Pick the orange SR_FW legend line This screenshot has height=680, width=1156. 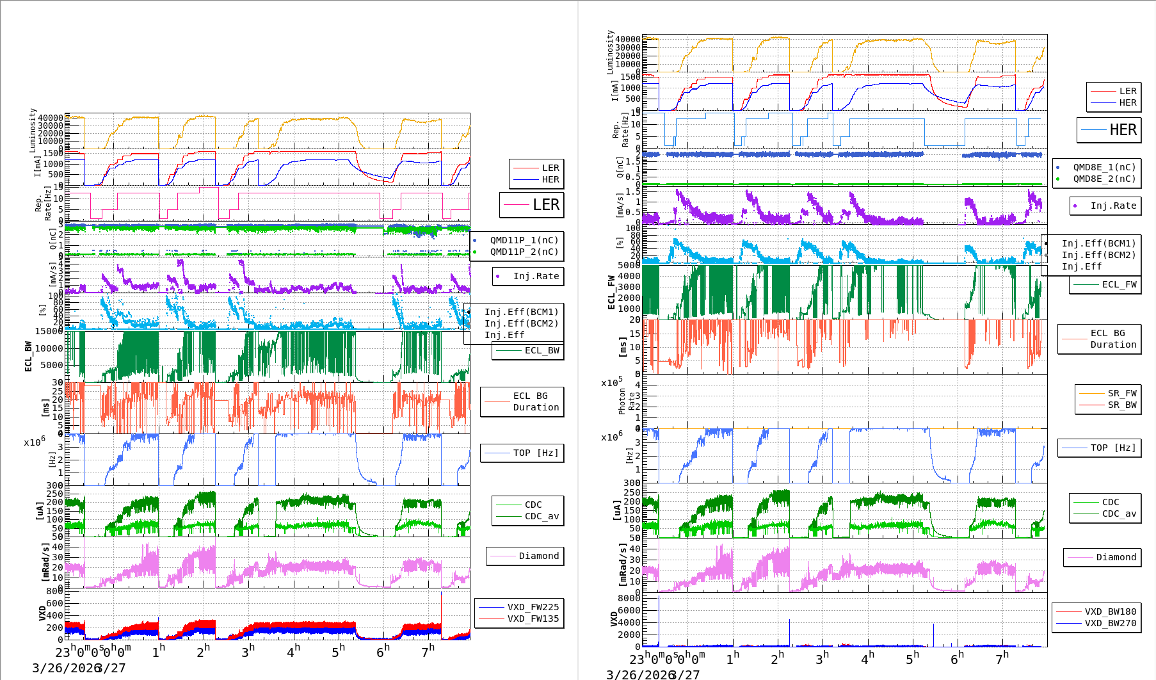(x=1091, y=393)
